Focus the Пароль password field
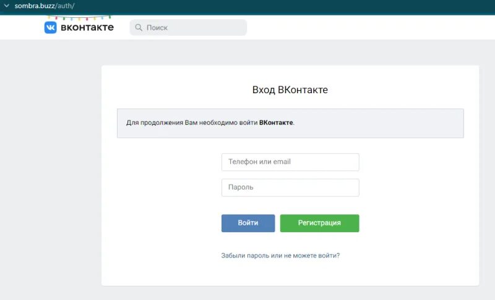The height and width of the screenshot is (300, 495). coord(290,187)
